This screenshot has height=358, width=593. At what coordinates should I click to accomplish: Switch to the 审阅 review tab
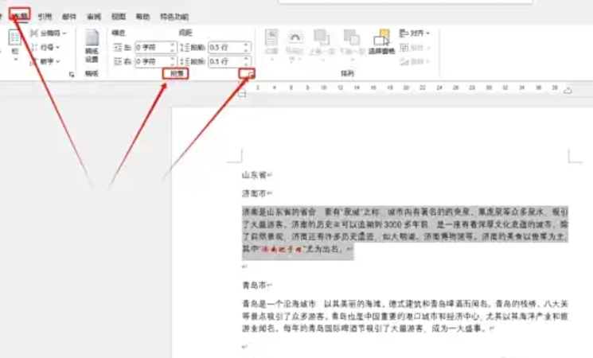click(x=94, y=16)
